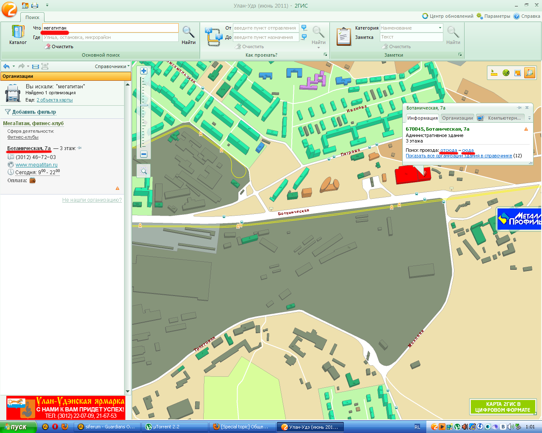
Task: Pin the Ботаническая, 7а info popup
Action: (x=519, y=108)
